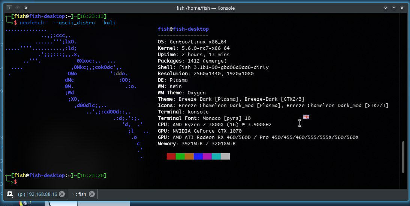The width and height of the screenshot is (410, 206).
Task: Click the cyan color block
Action: 216,156
